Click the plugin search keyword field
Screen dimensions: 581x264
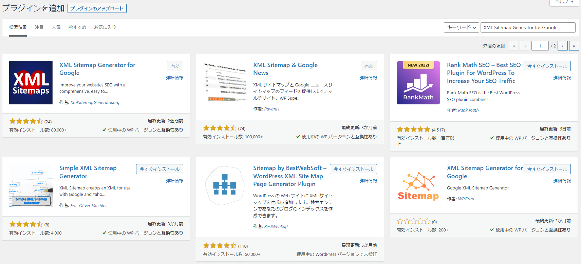tap(528, 27)
